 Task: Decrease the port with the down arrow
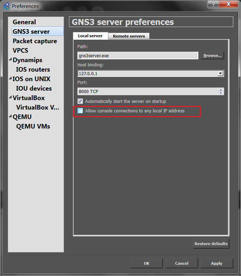(221, 93)
